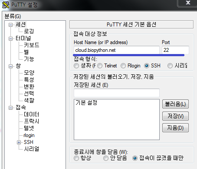Click 지움(D) button

(175, 128)
